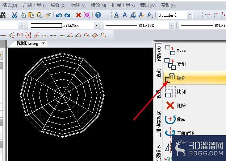Open the leftmost layer dropdown arrow
Screen dimensions: 226x161
pyautogui.click(x=21, y=25)
